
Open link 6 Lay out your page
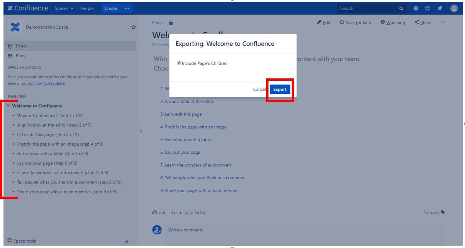click(x=183, y=153)
